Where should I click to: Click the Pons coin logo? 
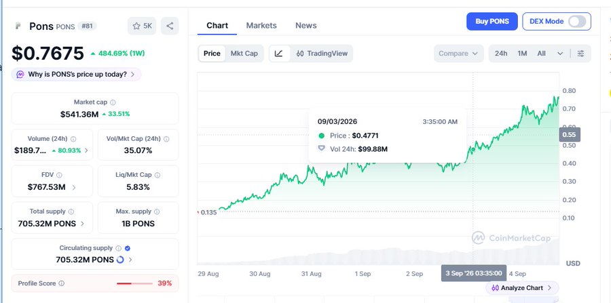(x=18, y=26)
